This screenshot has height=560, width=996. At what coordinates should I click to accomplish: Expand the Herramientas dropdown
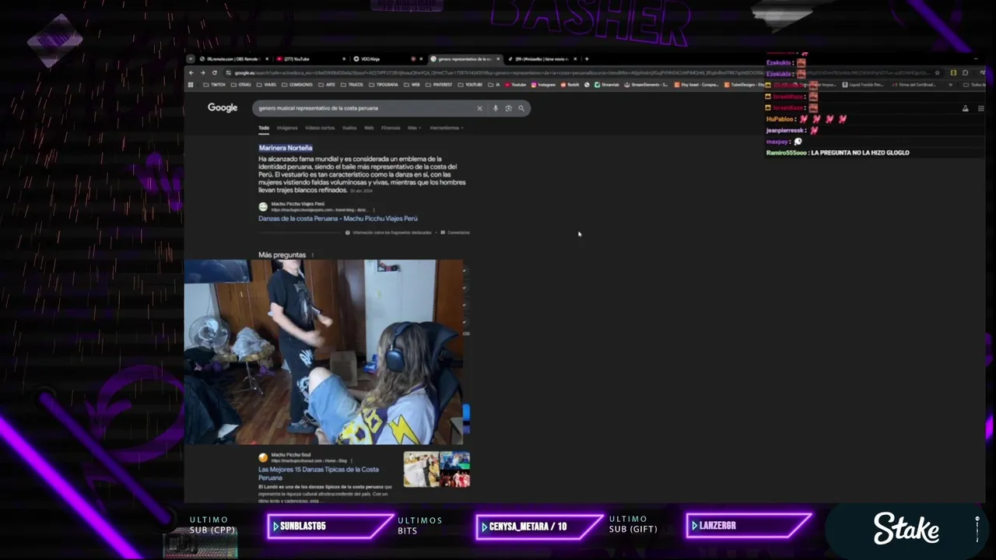pos(446,128)
